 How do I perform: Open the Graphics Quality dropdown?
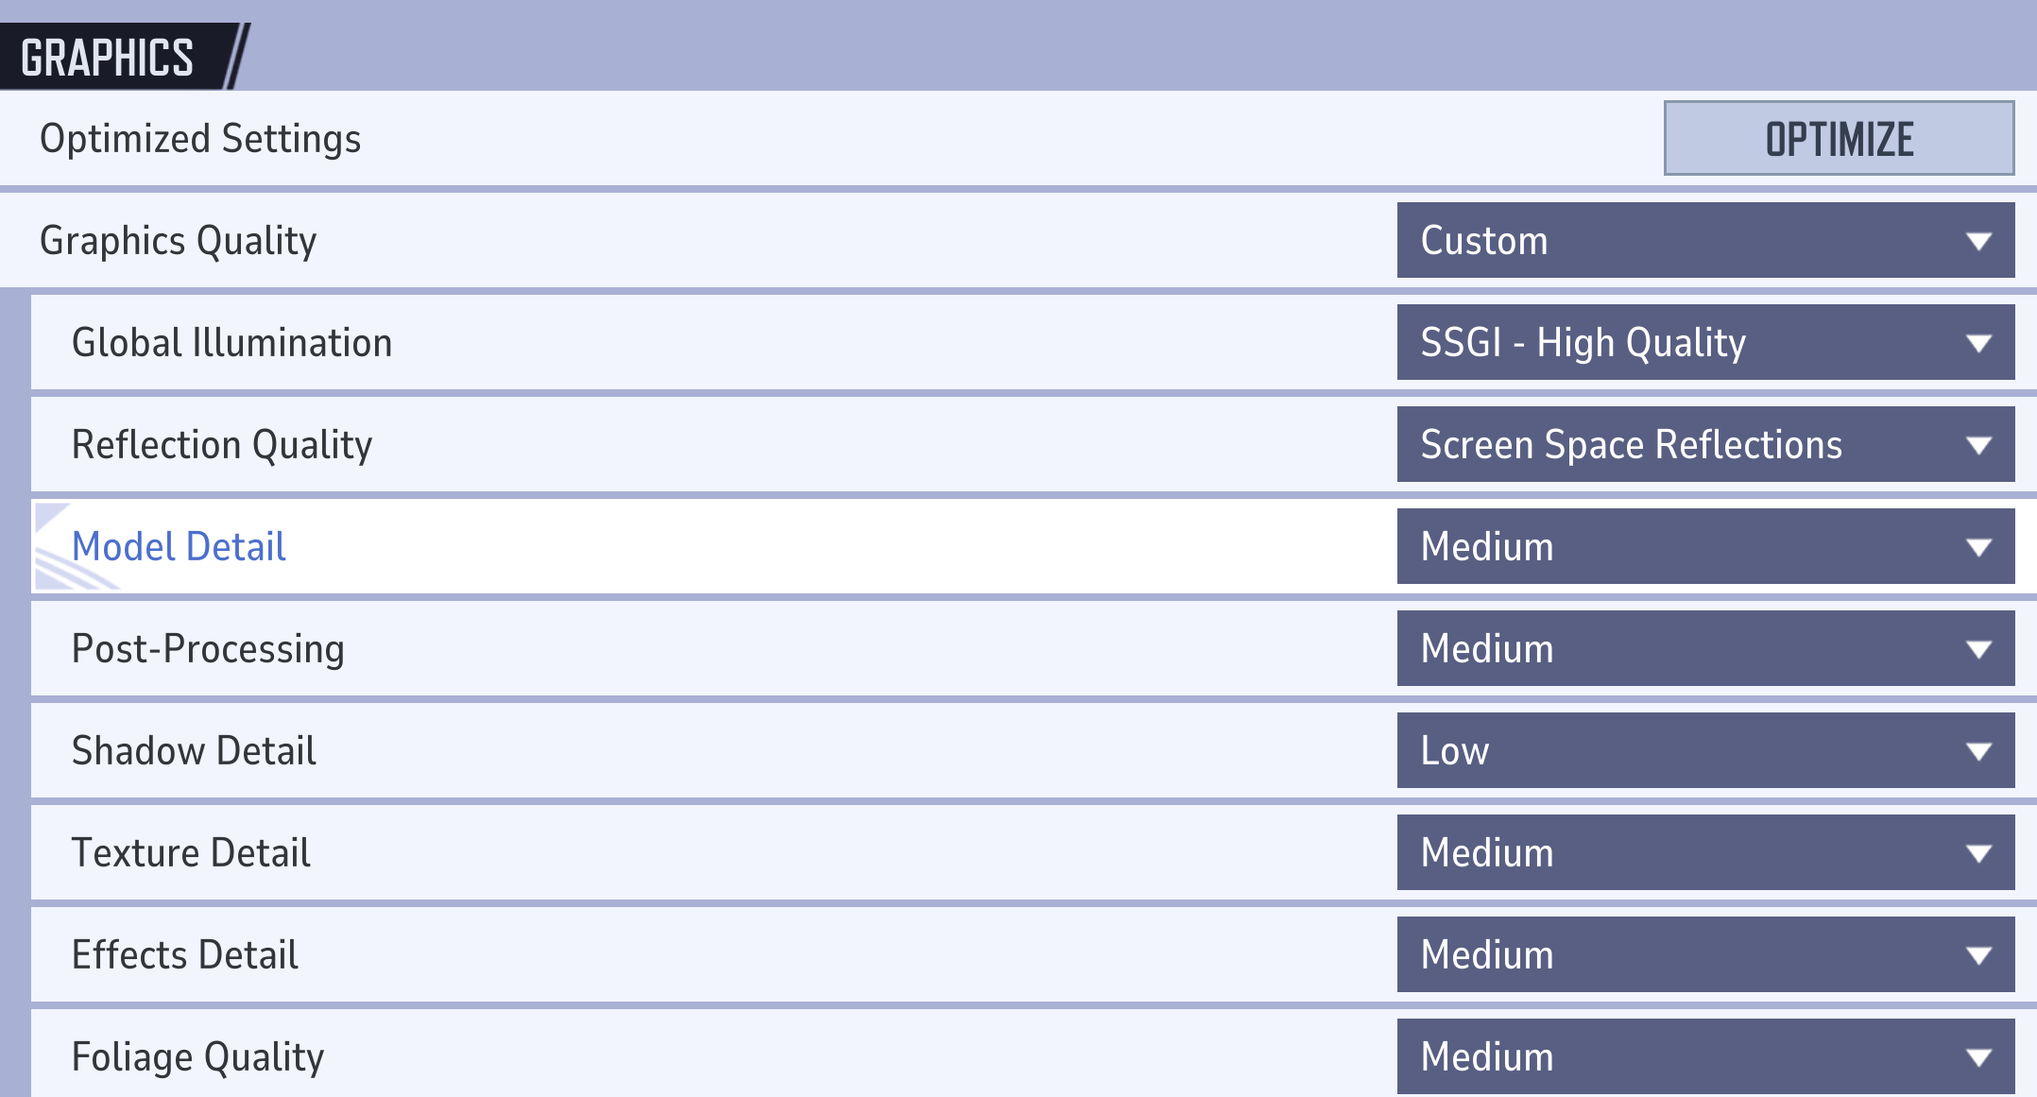[x=1704, y=240]
